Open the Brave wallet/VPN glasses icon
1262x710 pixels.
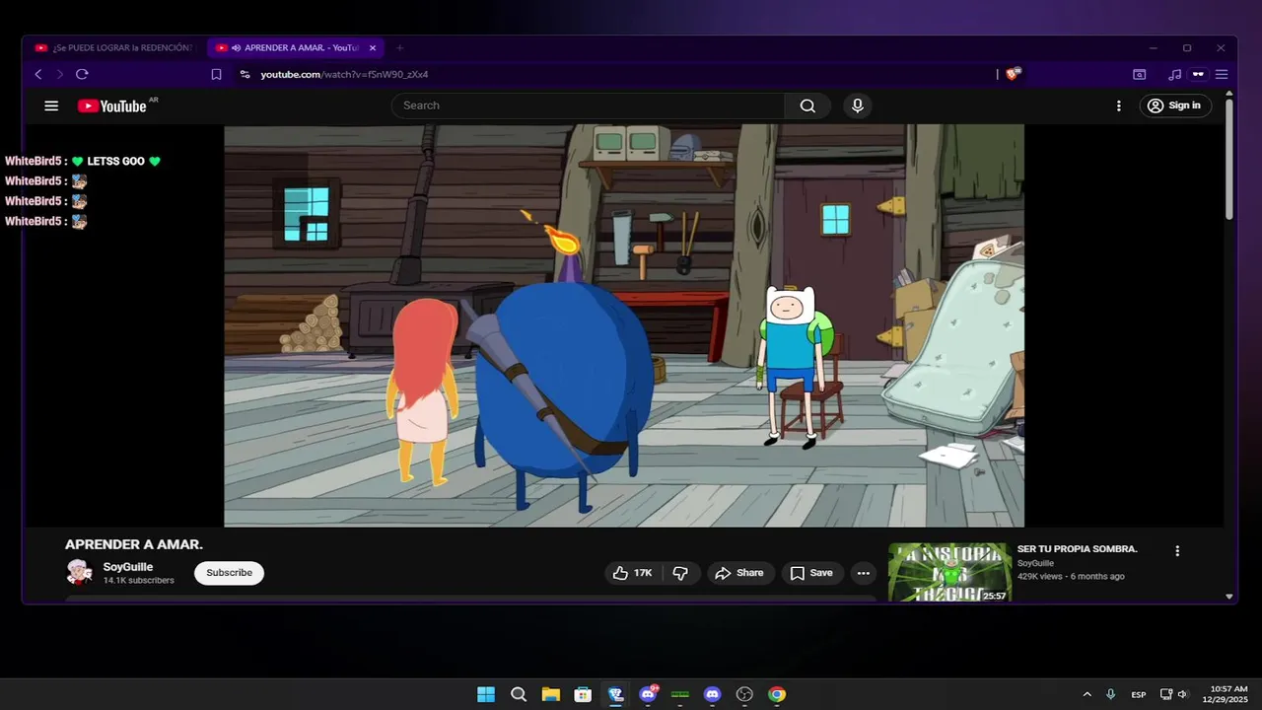[1198, 74]
